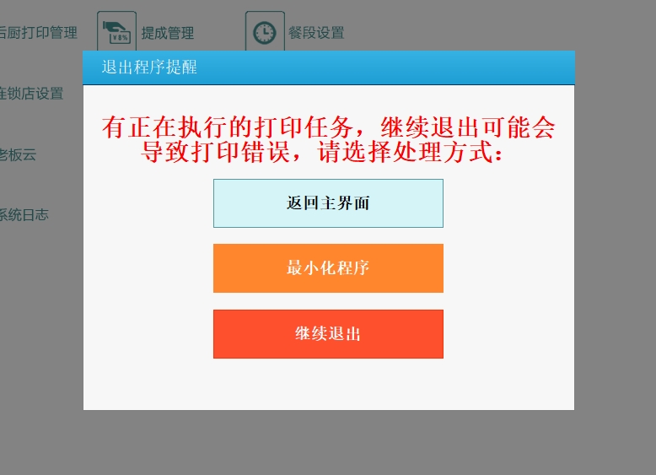Viewport: 656px width, 475px height.
Task: Click the warning line 导致打印错误,请选择处理方式
Action: tap(321, 151)
